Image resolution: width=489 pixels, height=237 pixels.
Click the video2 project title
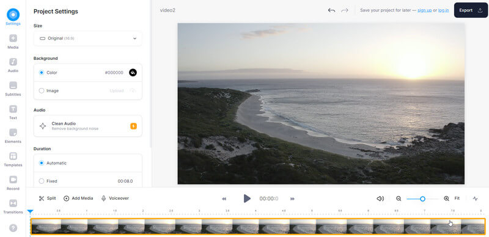(x=167, y=10)
